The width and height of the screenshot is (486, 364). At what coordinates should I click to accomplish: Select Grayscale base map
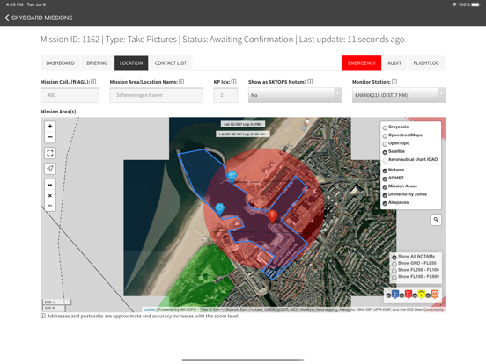point(385,127)
